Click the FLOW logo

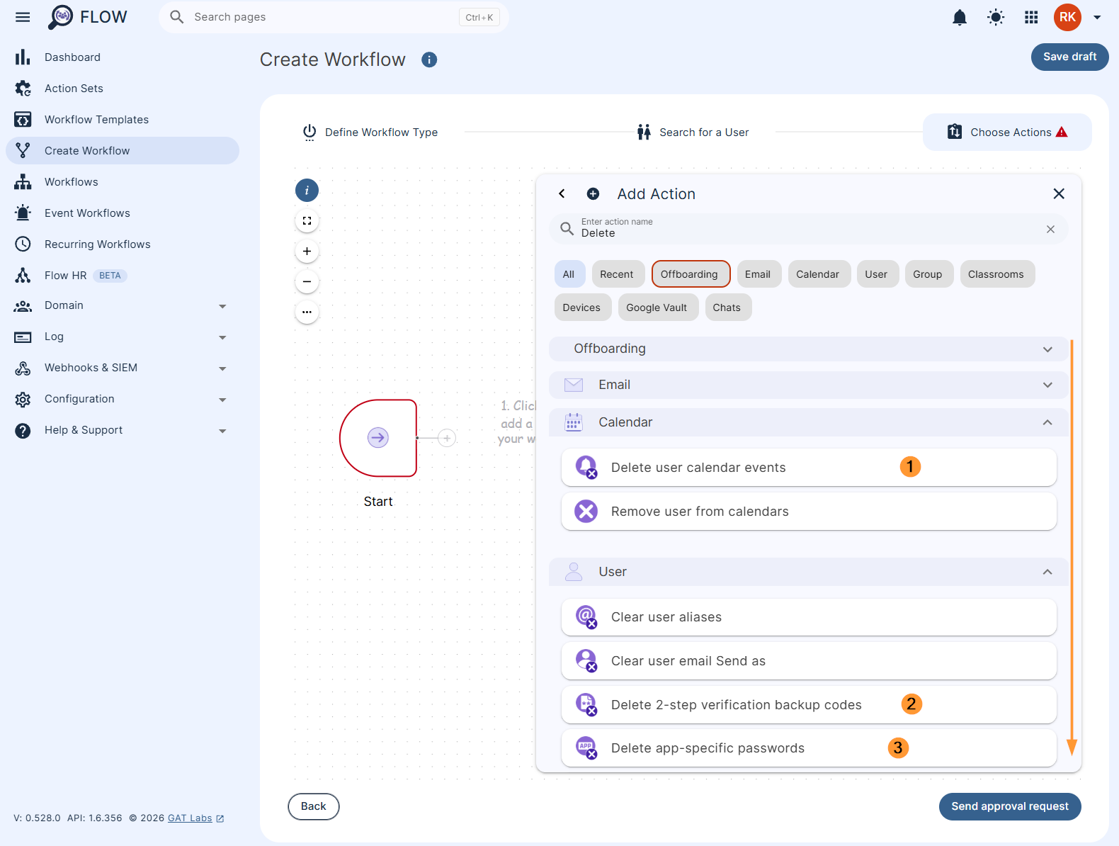point(87,17)
